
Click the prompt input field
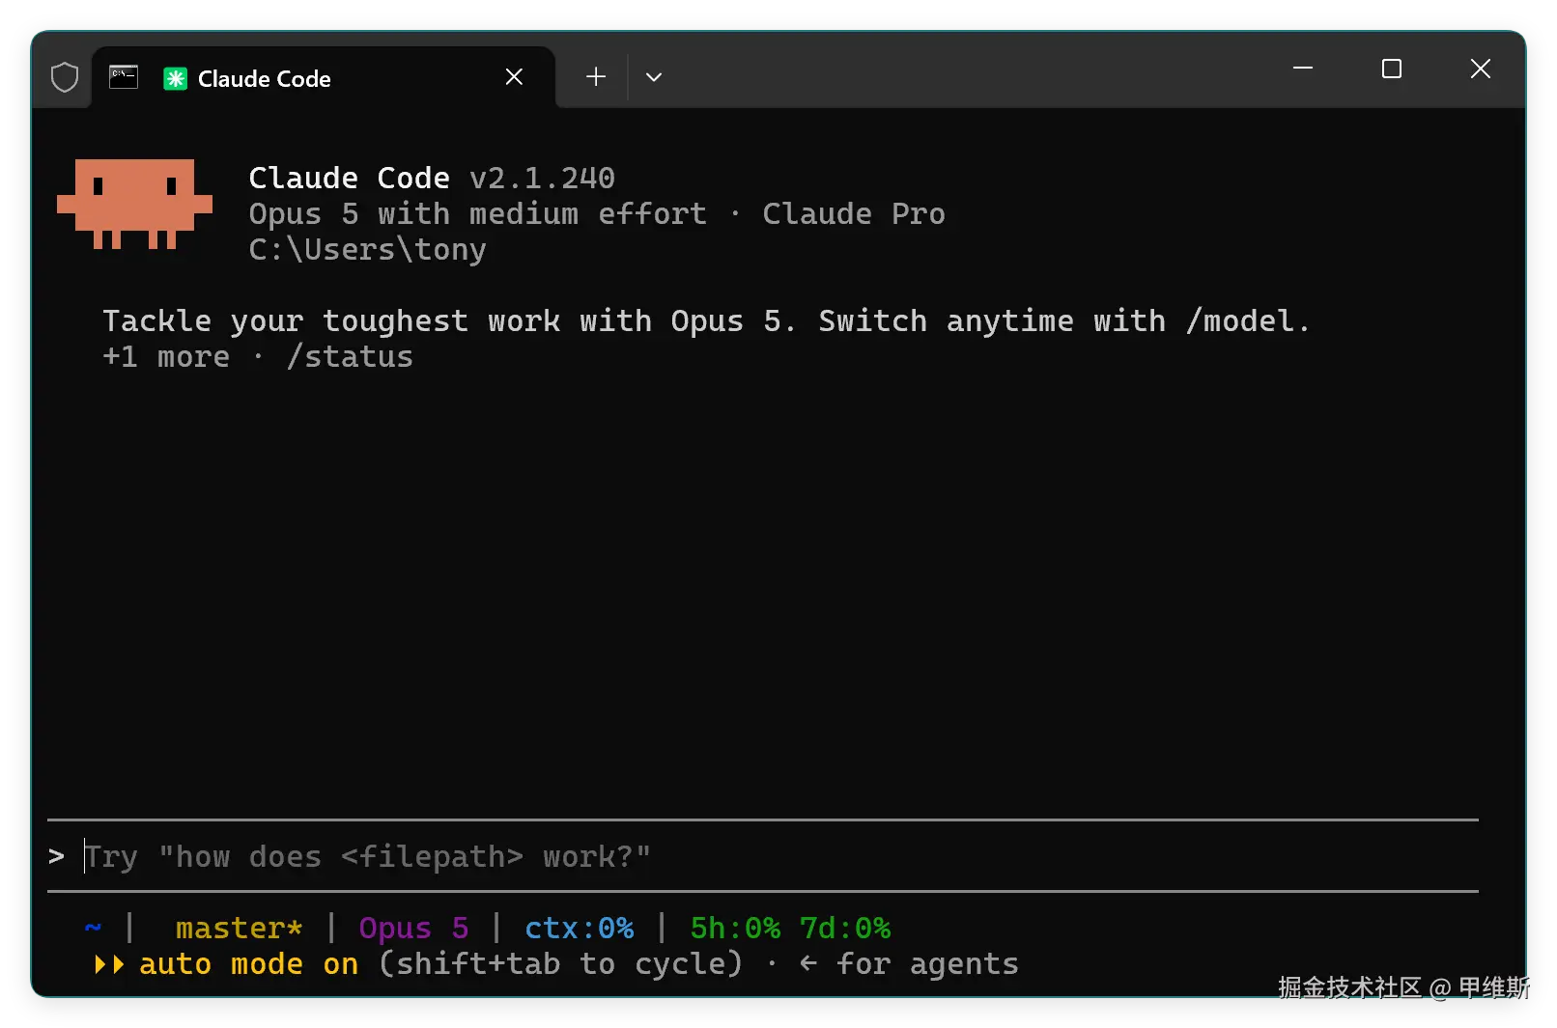(763, 856)
